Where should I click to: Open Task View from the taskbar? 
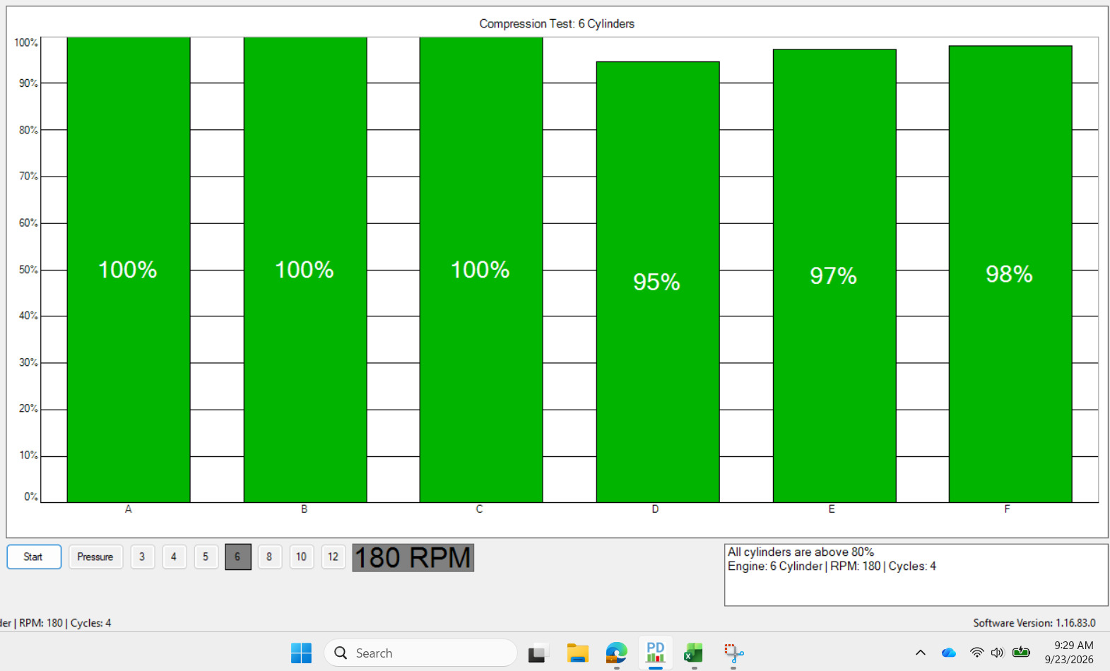point(537,653)
